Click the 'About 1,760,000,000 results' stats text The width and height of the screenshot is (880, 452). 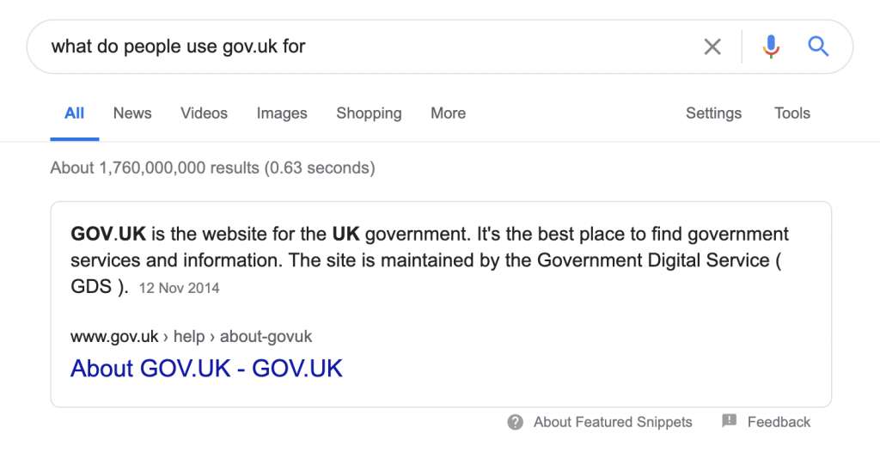tap(212, 168)
